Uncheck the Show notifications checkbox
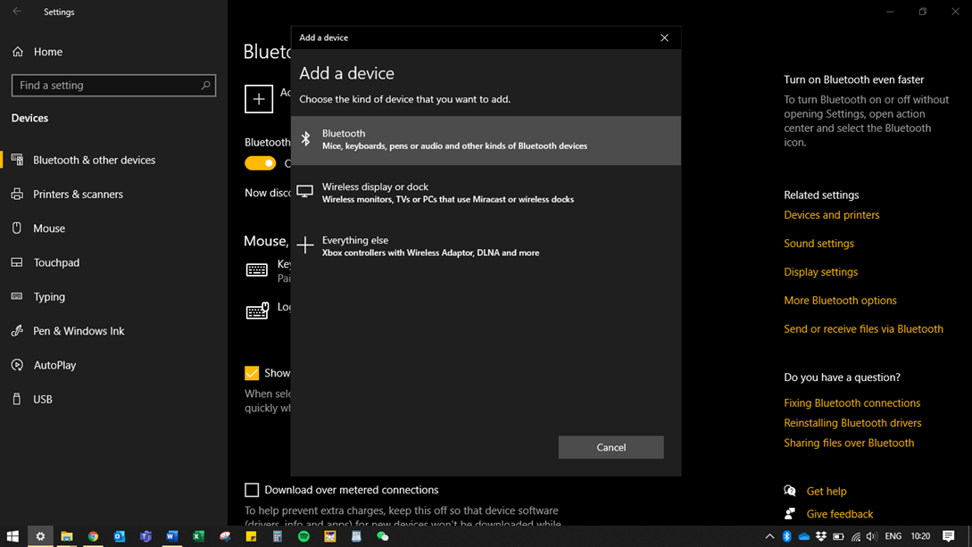The width and height of the screenshot is (972, 547). (x=252, y=373)
